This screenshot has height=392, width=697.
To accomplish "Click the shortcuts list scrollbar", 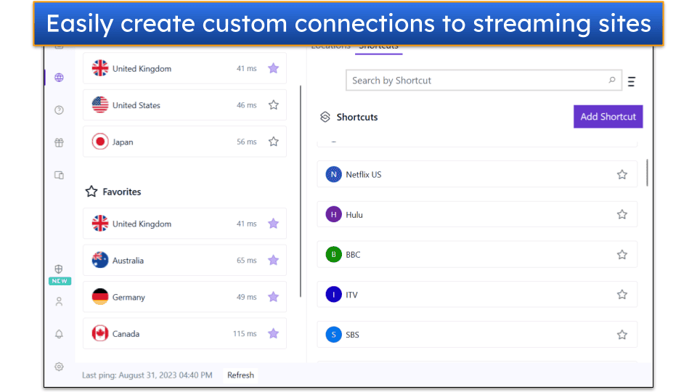I will tap(646, 172).
